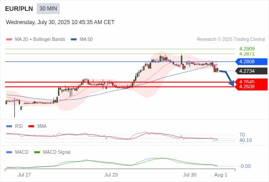Click the 4.2909 green resistance label
Image resolution: width=269 pixels, height=182 pixels.
coord(247,49)
